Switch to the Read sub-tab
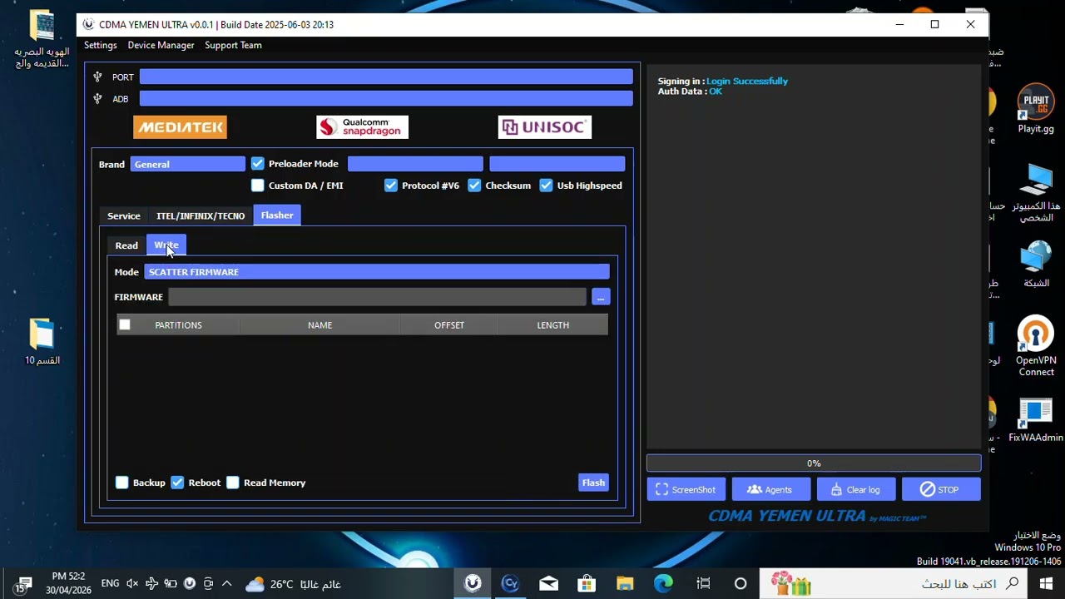The image size is (1065, 599). click(126, 245)
